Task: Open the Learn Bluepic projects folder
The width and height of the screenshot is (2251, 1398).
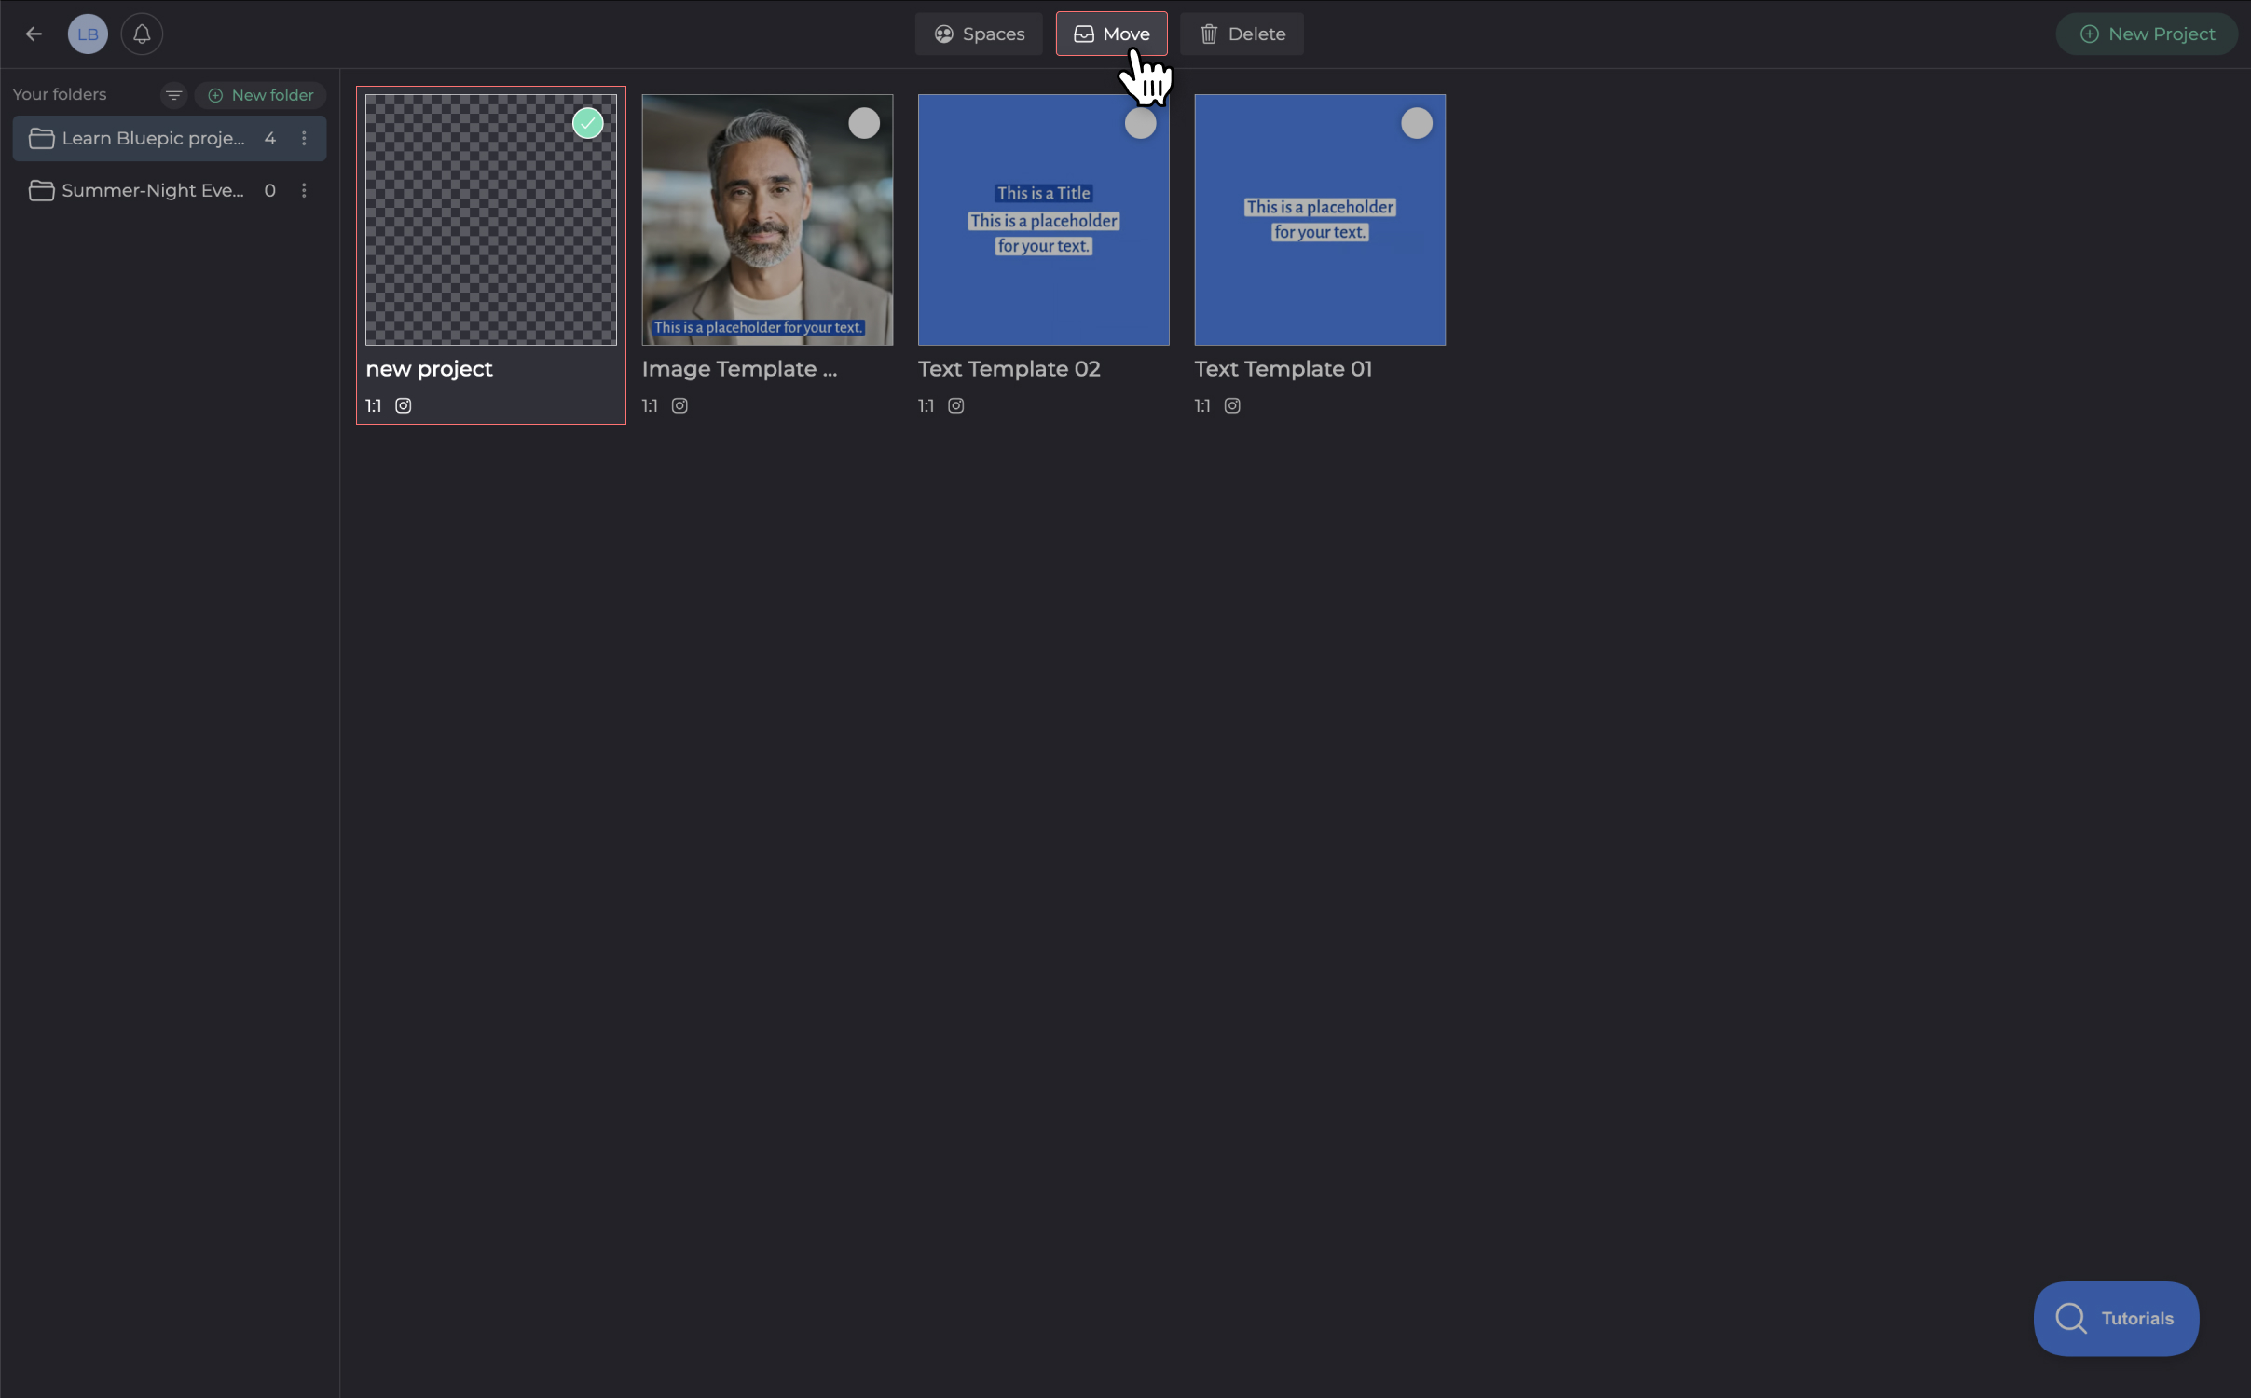Action: (x=170, y=139)
